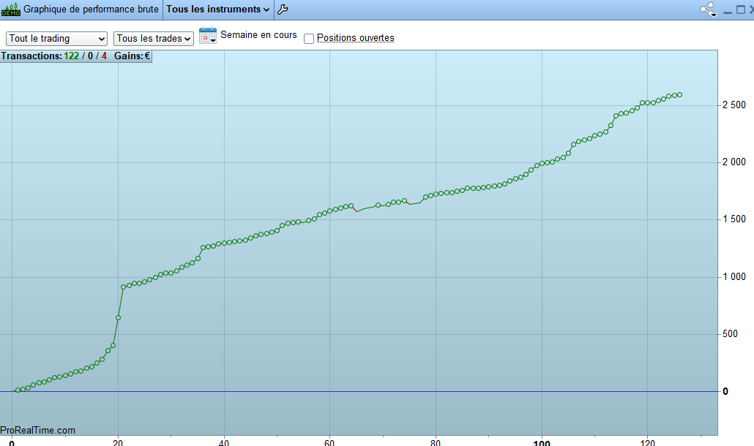Maximize the performance chart window
Viewport: 754px width, 446px height.
(741, 10)
